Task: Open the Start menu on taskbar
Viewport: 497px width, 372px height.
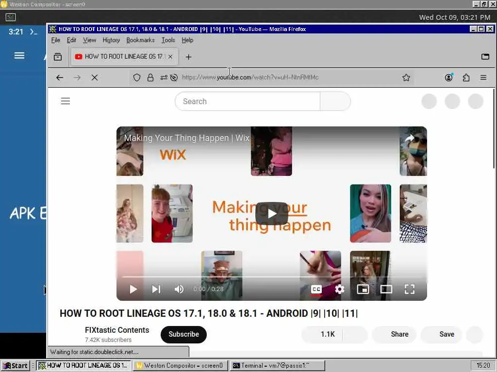Action: tap(15, 366)
